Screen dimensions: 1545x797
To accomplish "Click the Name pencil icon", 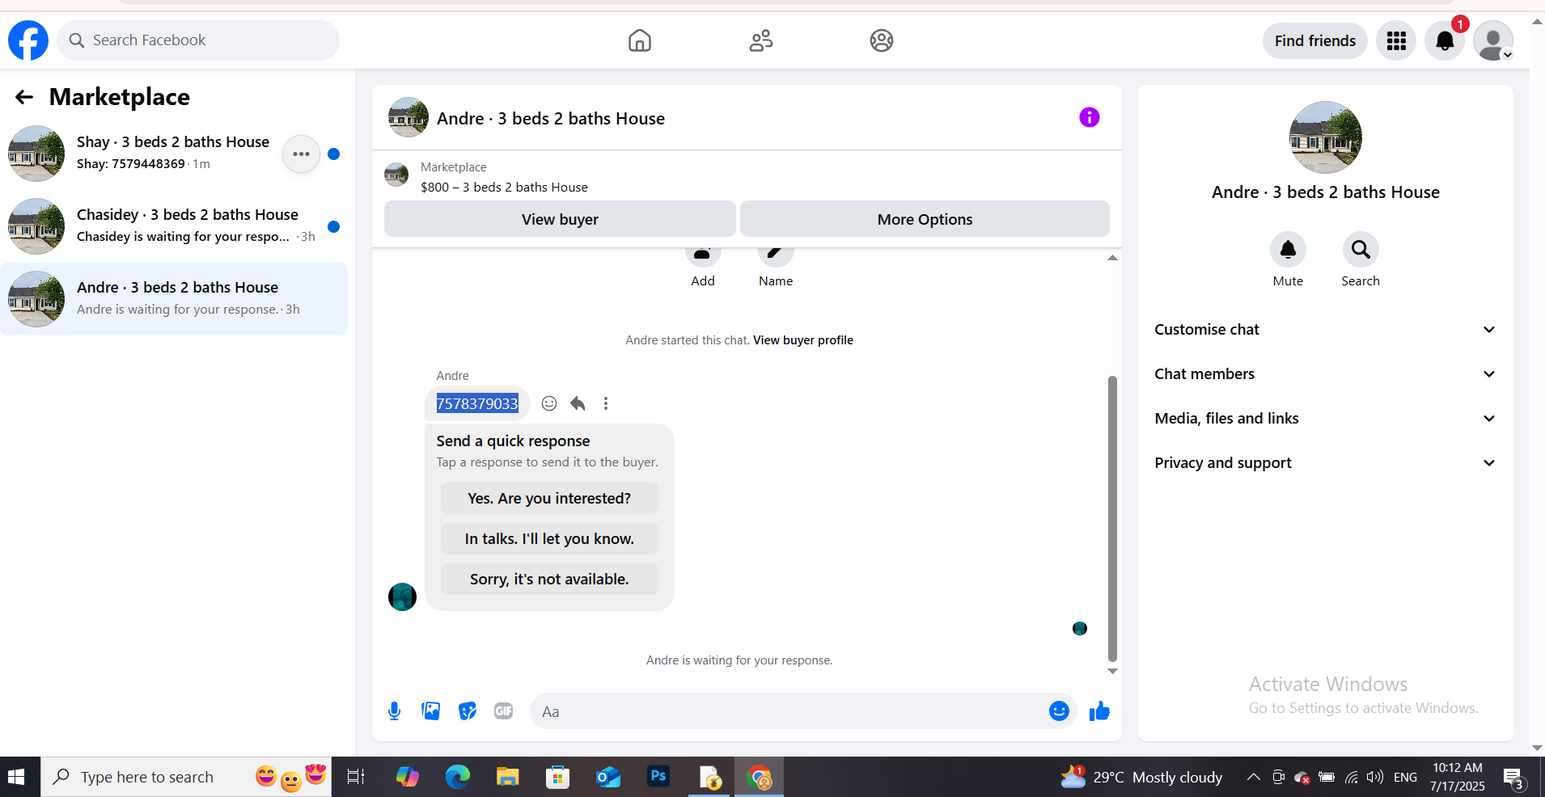I will [776, 255].
